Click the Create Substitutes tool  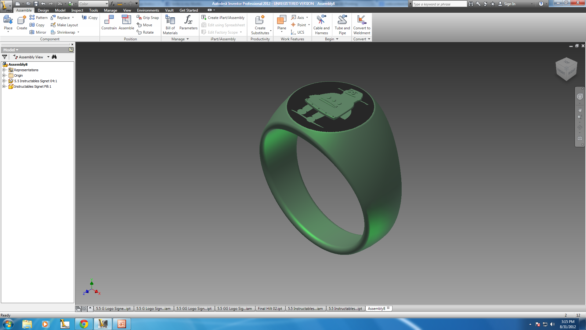tap(260, 25)
